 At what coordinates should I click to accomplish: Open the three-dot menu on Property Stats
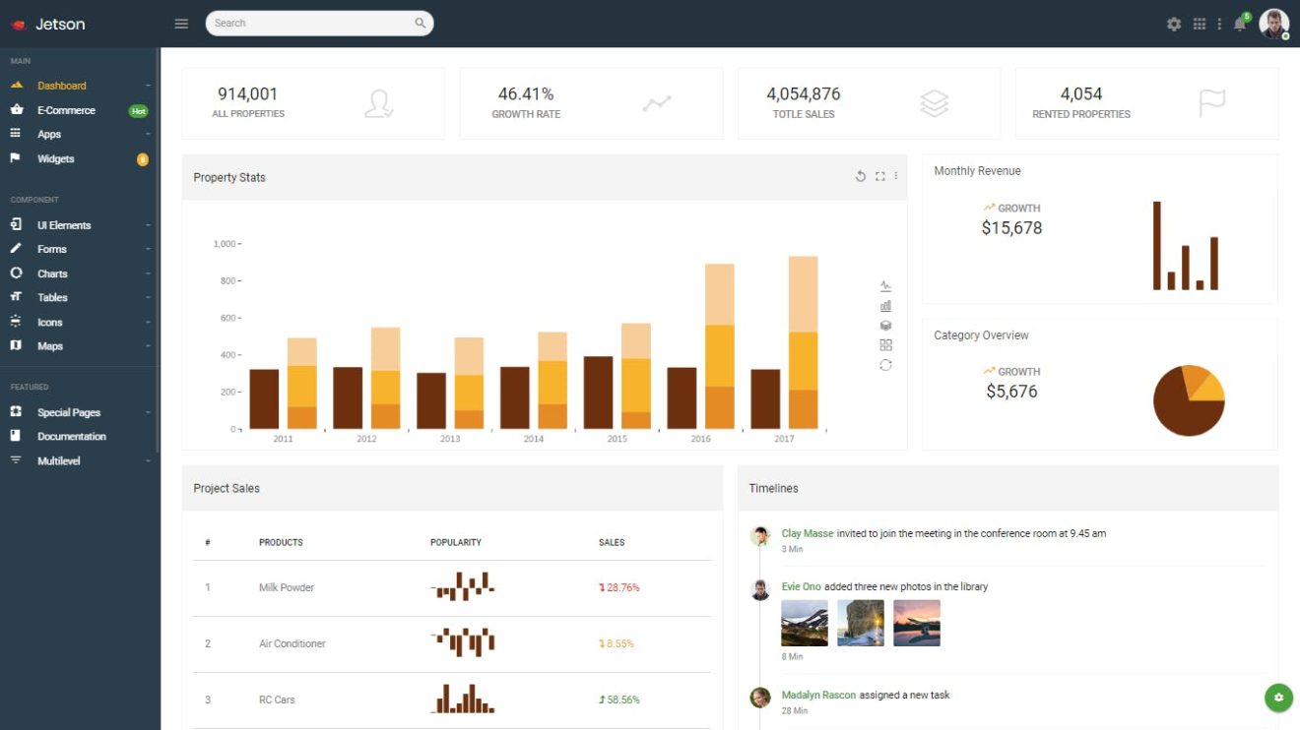point(896,176)
